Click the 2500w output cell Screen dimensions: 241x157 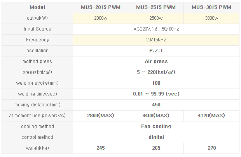156,18
